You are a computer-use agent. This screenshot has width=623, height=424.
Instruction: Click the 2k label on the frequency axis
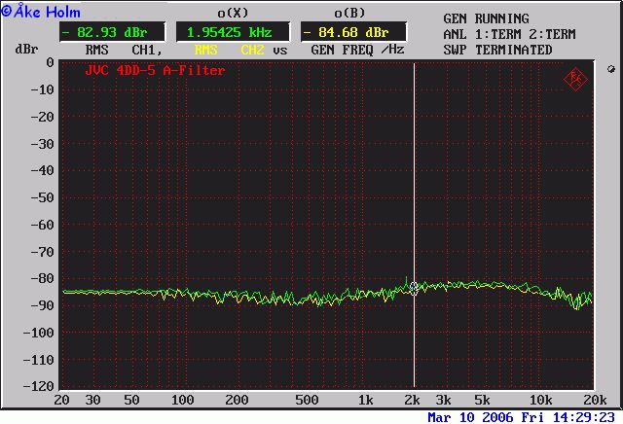click(x=412, y=400)
